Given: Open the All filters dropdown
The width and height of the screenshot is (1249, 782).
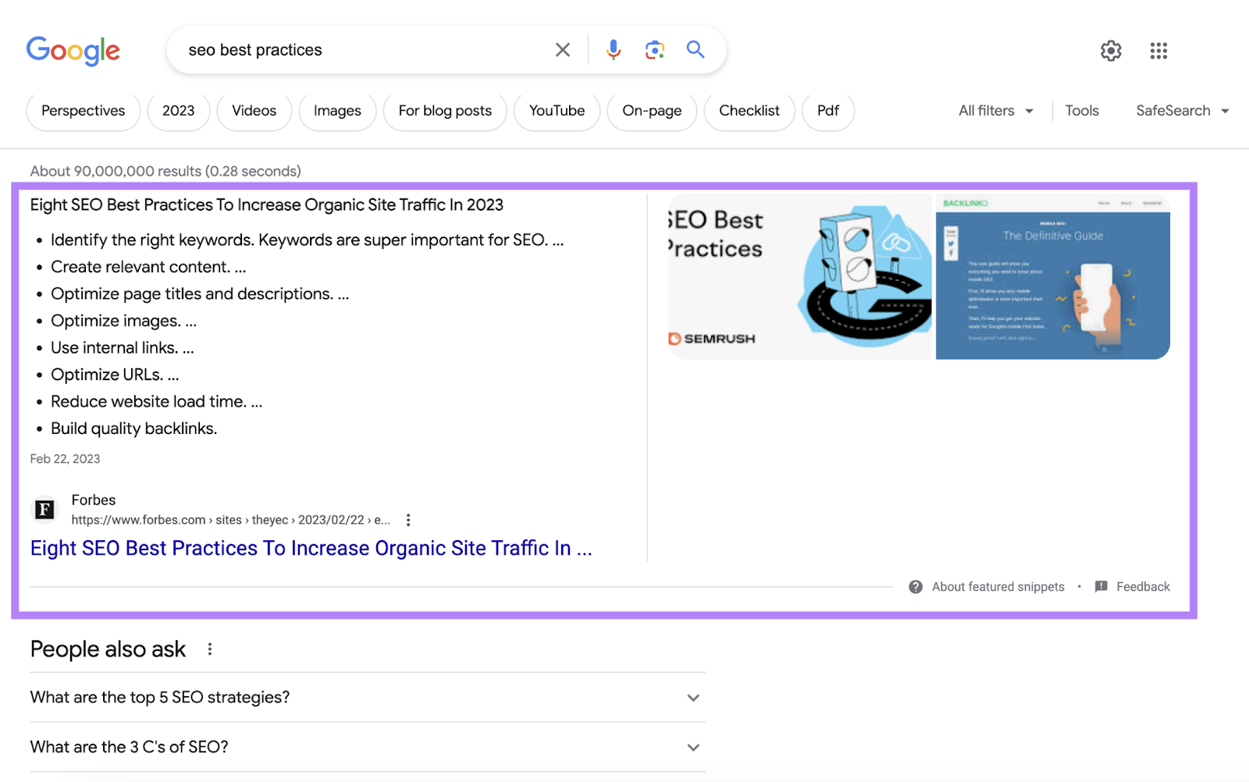Looking at the screenshot, I should pyautogui.click(x=995, y=110).
